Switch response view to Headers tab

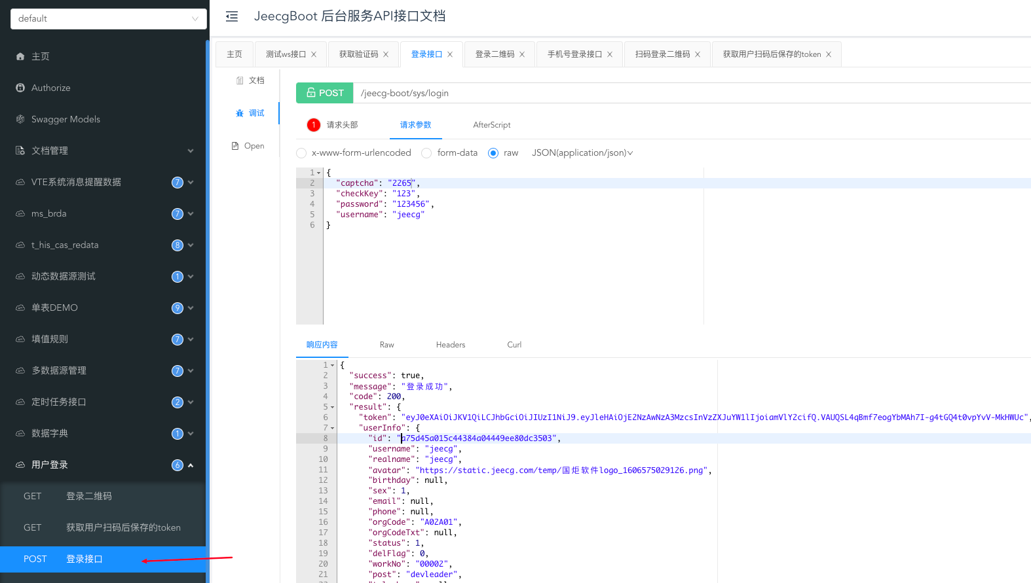tap(451, 345)
